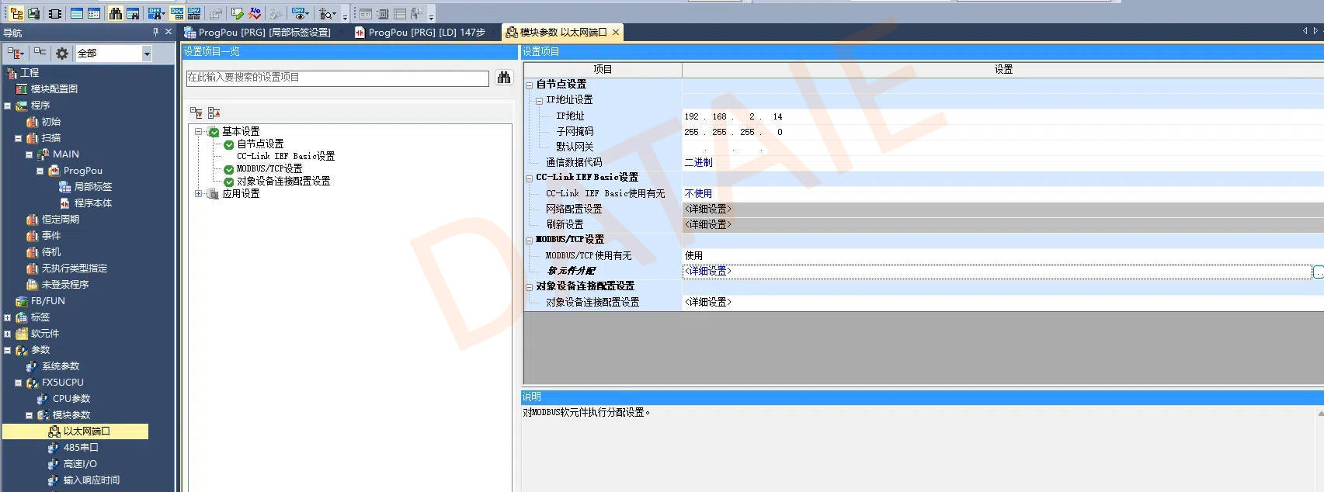Viewport: 1324px width, 492px height.
Task: Click the collapse-tree icon in navigation toolbar
Action: click(x=40, y=53)
